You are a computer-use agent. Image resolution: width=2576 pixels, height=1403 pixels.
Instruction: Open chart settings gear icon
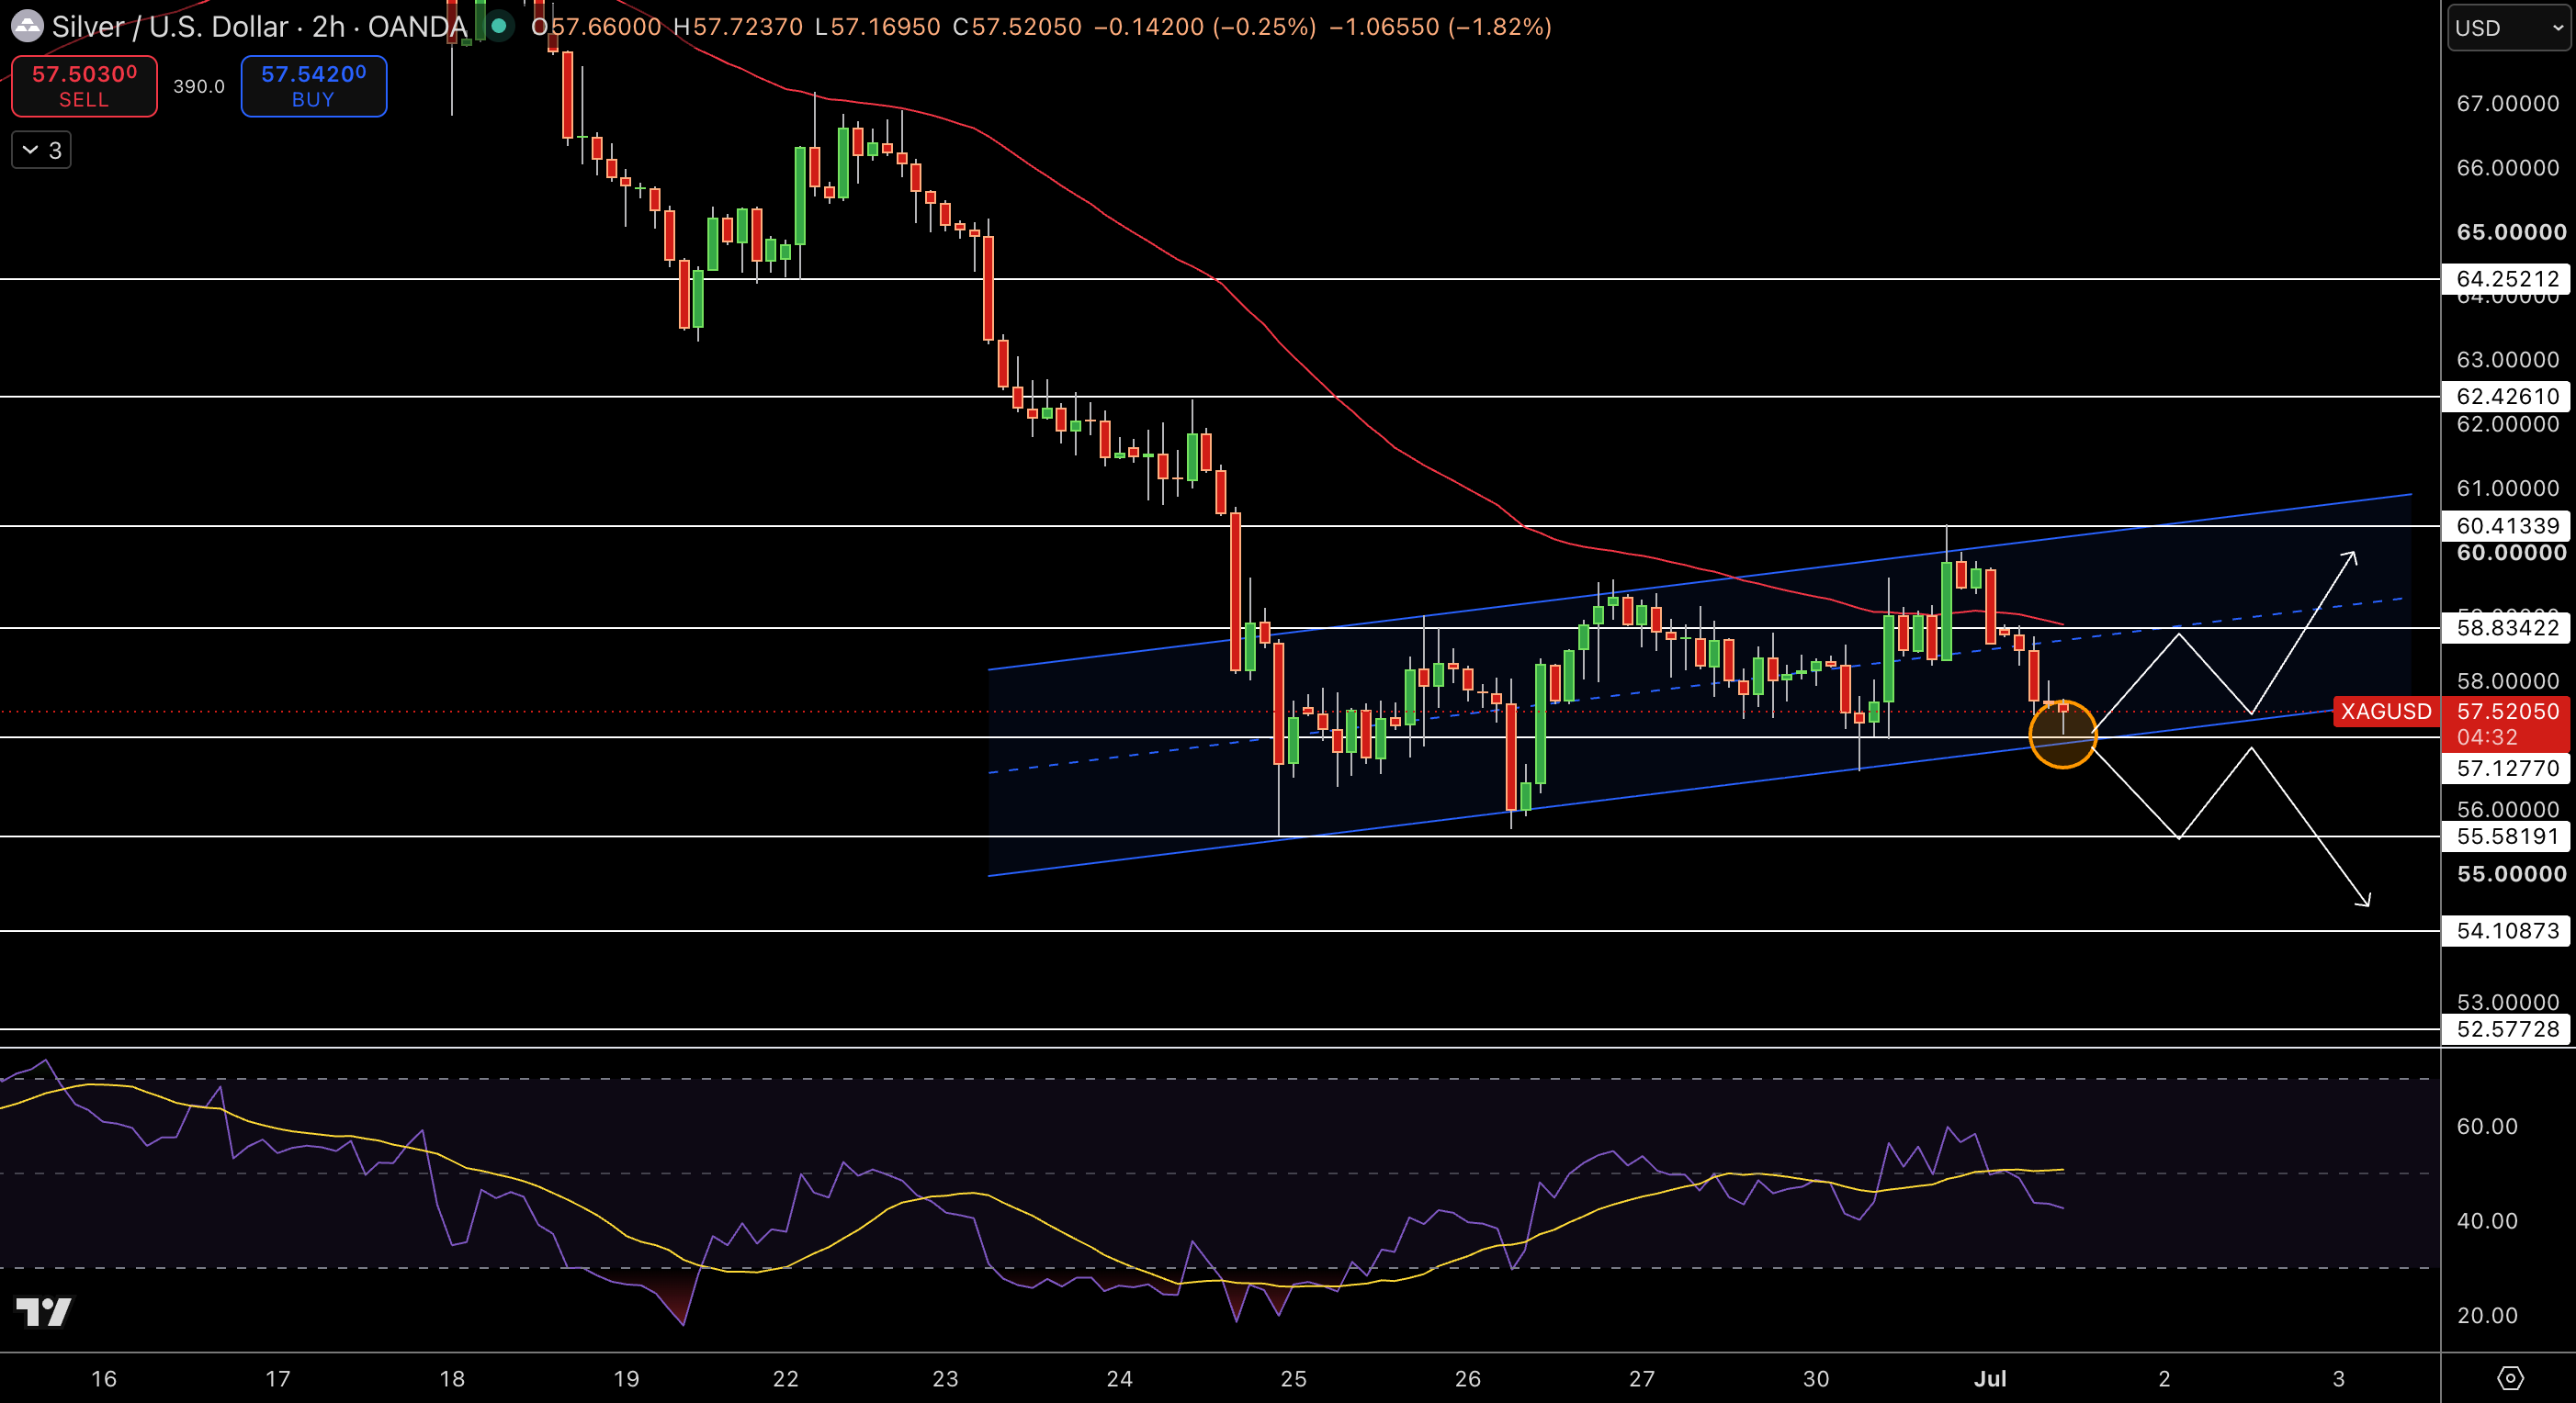tap(2510, 1378)
